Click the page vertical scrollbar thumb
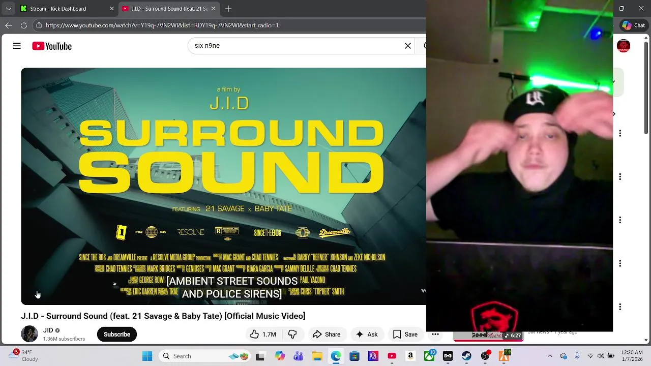 [x=646, y=88]
